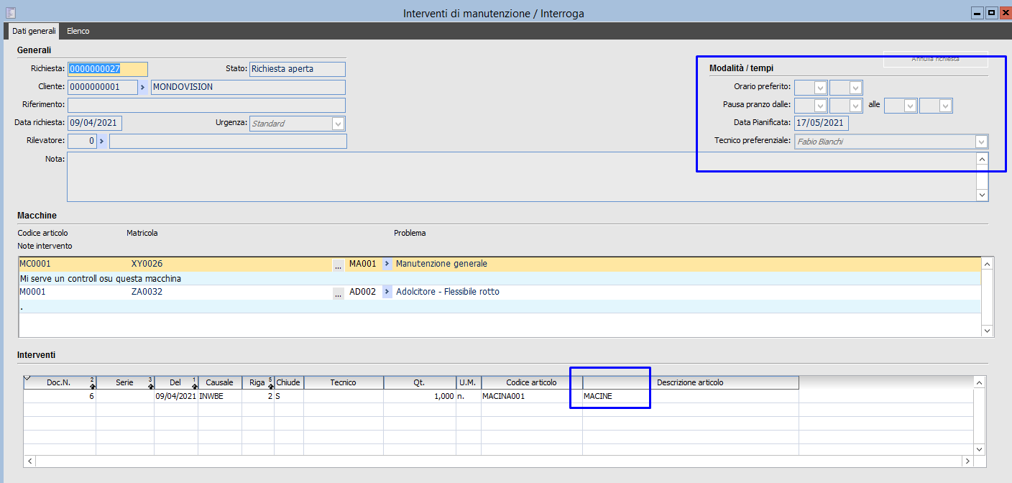
Task: Open ellipsis button on MC0001 machine row
Action: tap(338, 264)
